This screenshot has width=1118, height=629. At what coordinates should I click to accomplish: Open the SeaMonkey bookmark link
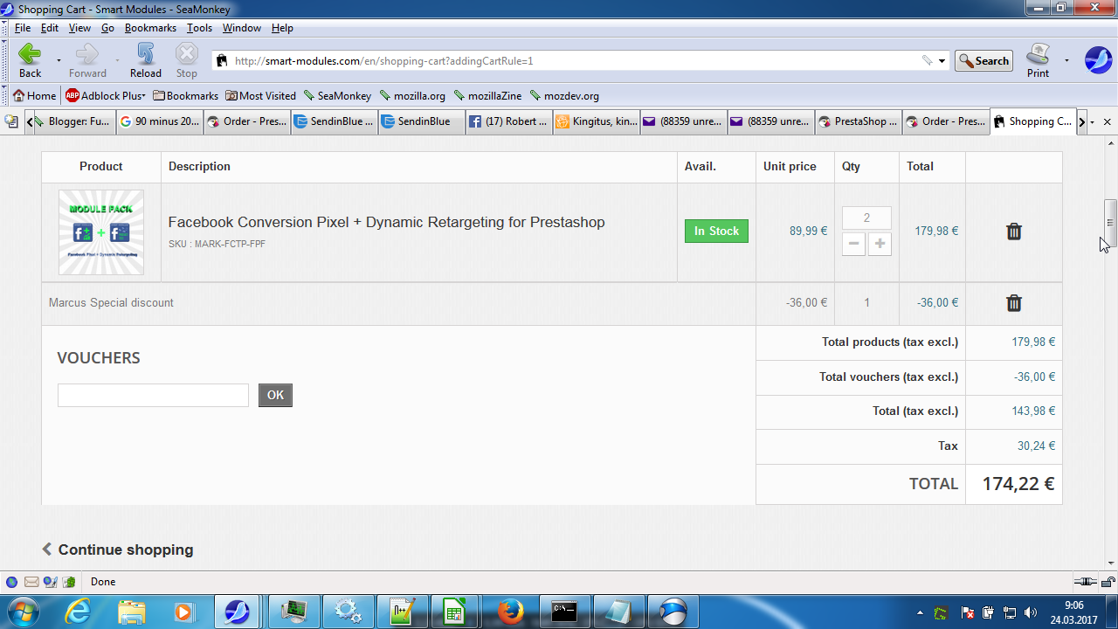point(337,96)
